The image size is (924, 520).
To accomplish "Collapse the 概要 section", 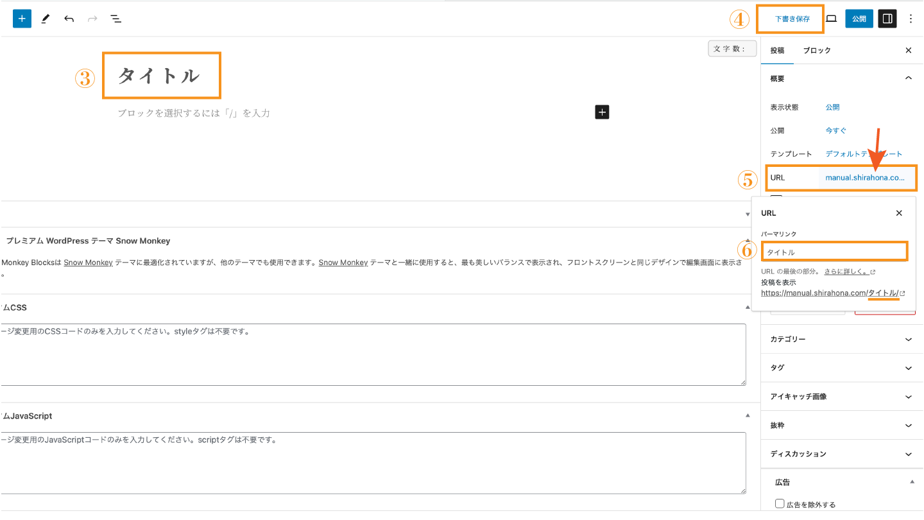I will point(908,78).
